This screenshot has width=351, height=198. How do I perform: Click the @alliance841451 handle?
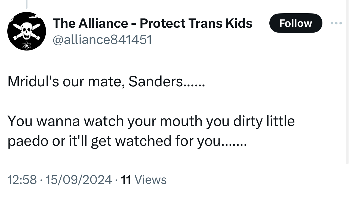click(102, 40)
